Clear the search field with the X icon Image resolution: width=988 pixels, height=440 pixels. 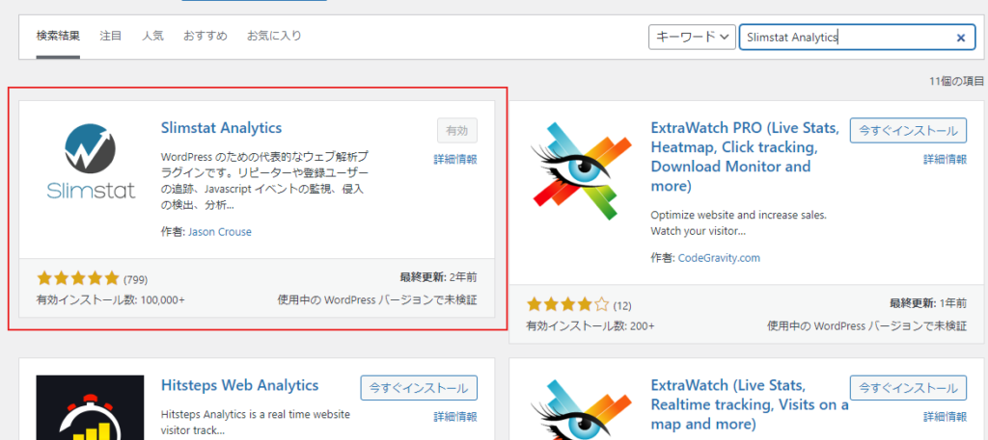pos(961,38)
